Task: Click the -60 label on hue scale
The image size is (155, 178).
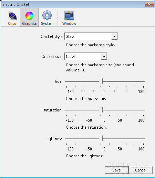Action: point(93,92)
